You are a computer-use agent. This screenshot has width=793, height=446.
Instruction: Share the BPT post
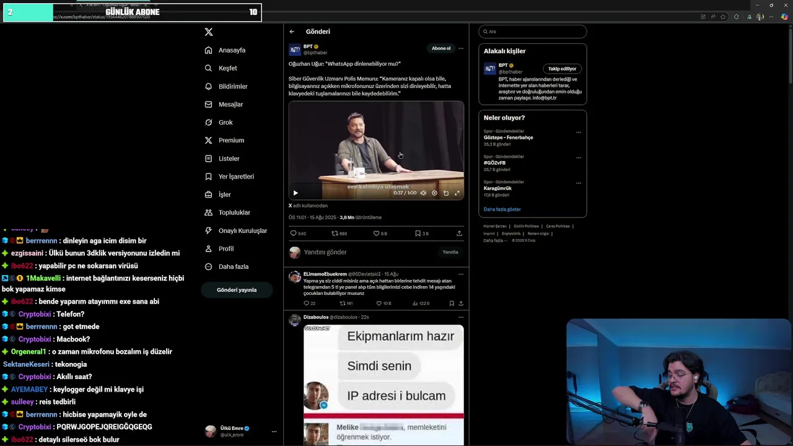(459, 234)
